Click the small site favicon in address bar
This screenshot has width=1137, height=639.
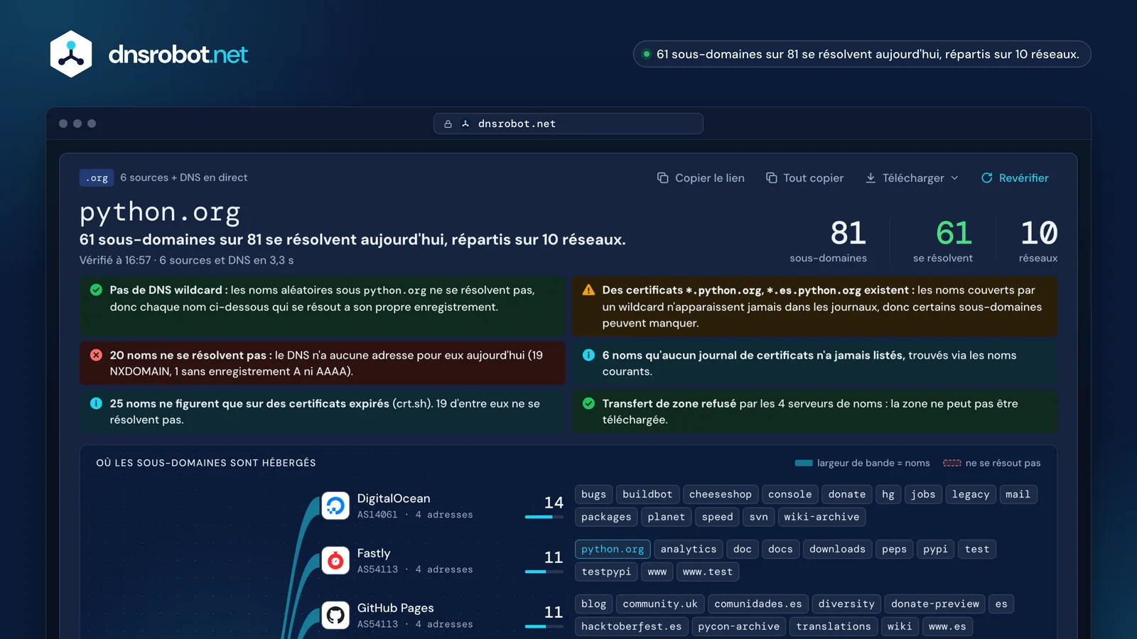pos(465,124)
